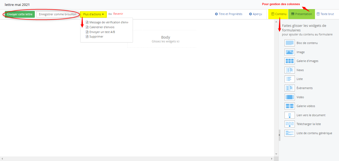
Task: Switch to the Texte brut tab
Action: (325, 14)
